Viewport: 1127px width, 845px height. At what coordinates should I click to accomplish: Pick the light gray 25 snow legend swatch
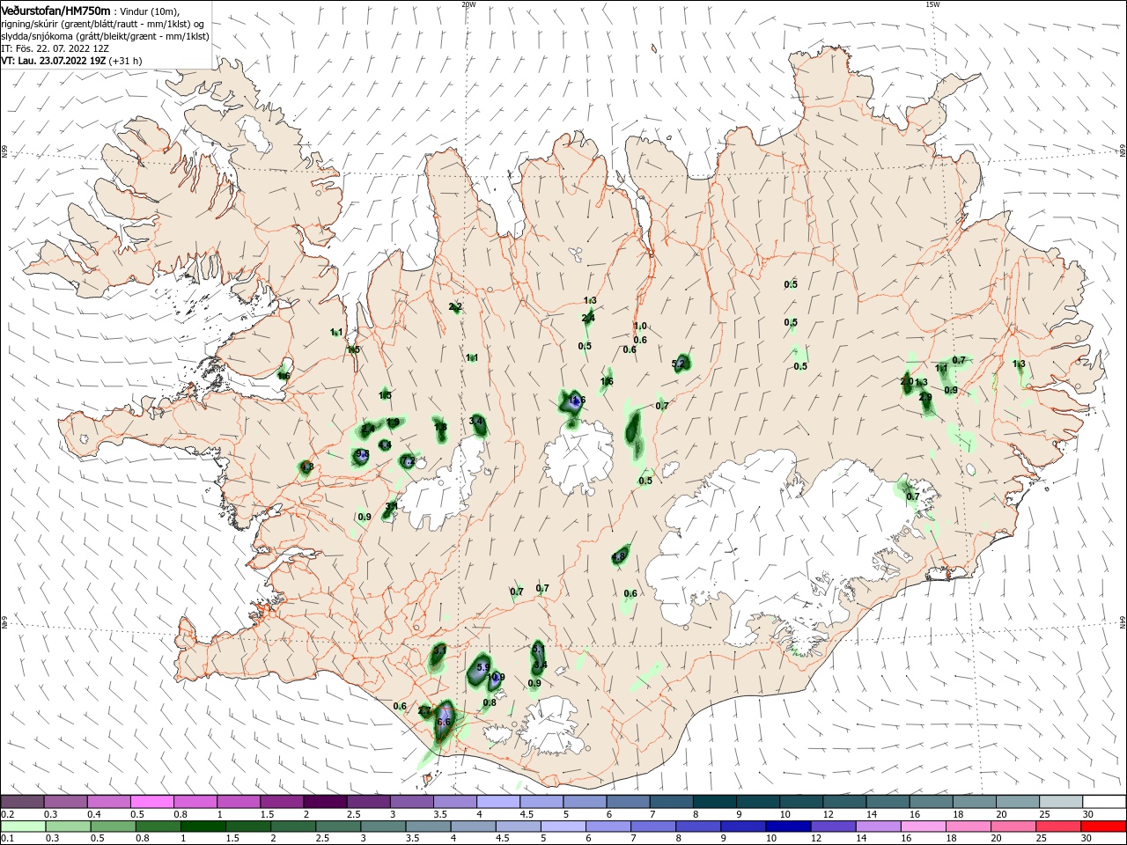(x=1063, y=802)
